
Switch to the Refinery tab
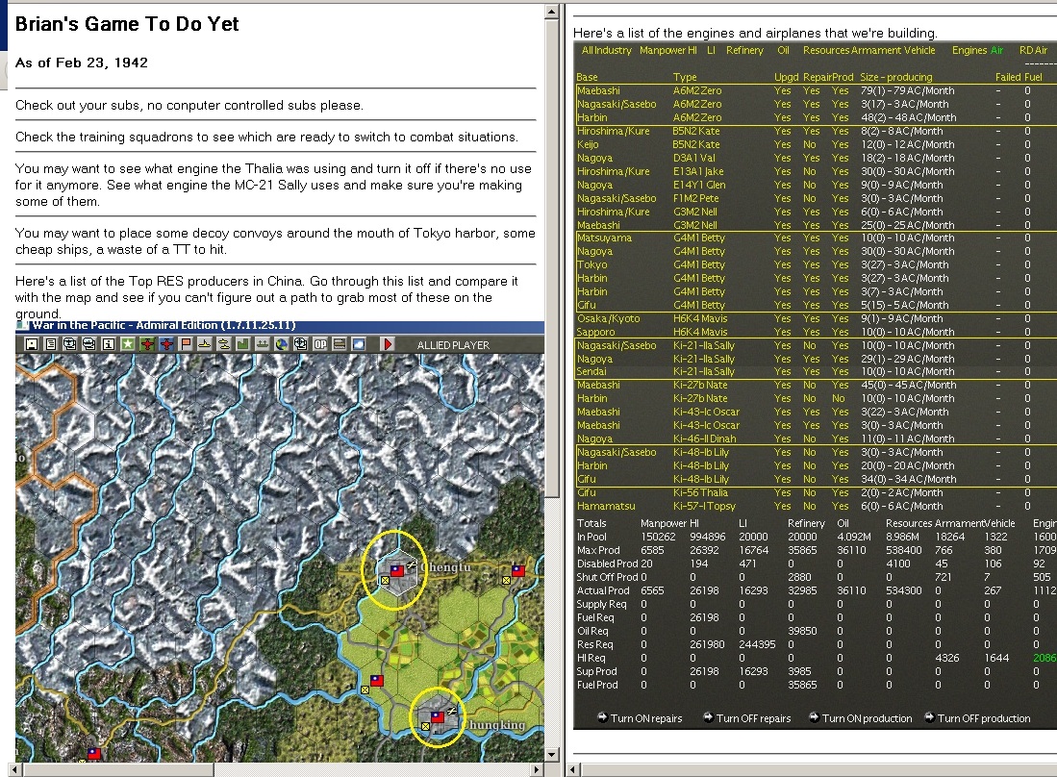(x=744, y=51)
